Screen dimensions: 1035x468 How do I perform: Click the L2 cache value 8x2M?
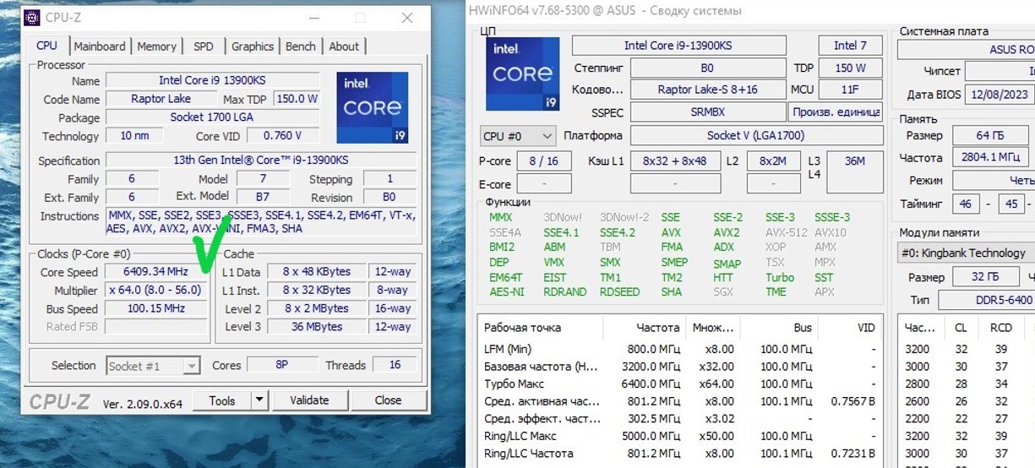coord(773,161)
